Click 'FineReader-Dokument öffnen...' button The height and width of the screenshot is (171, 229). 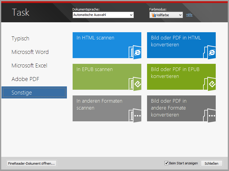(32, 163)
